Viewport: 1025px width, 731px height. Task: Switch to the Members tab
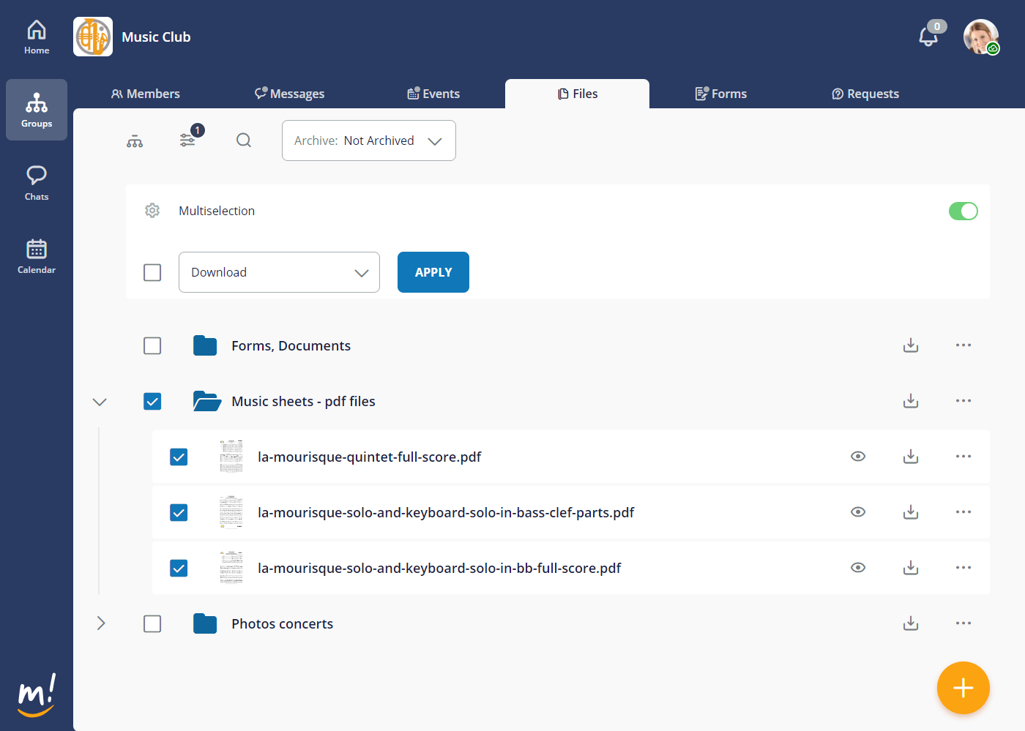click(145, 94)
